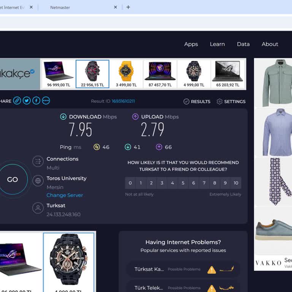Click the blue sneaker ad image
The image size is (292, 292).
273,230
